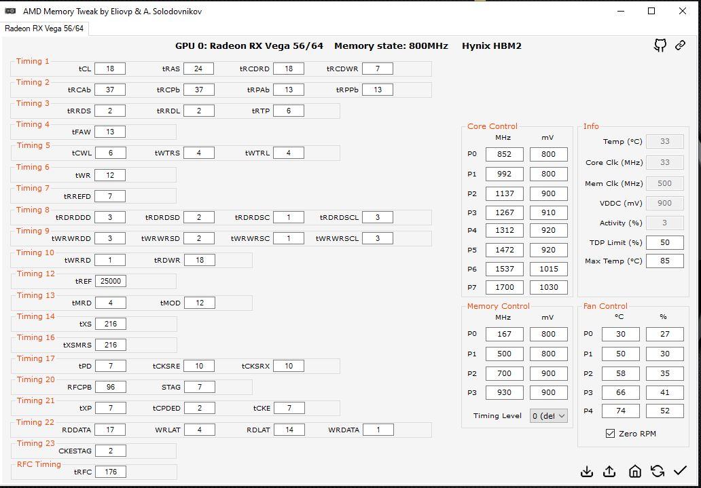Apply settings with the checkmark icon
701x488 pixels.
(x=680, y=470)
